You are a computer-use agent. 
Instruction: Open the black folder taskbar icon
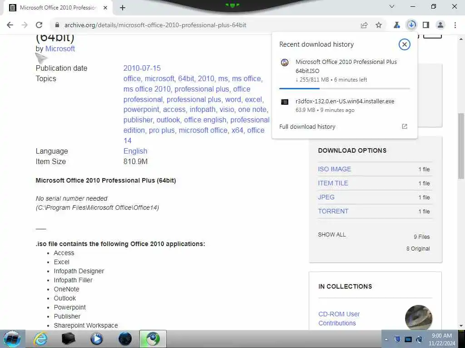tap(68, 339)
